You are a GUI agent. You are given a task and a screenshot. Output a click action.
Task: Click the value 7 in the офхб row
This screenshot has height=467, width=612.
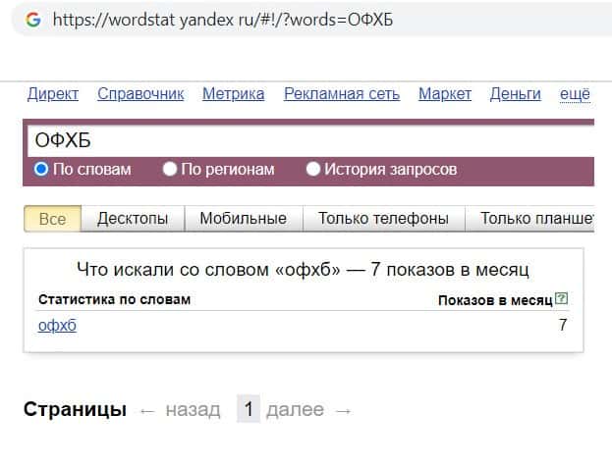(563, 325)
